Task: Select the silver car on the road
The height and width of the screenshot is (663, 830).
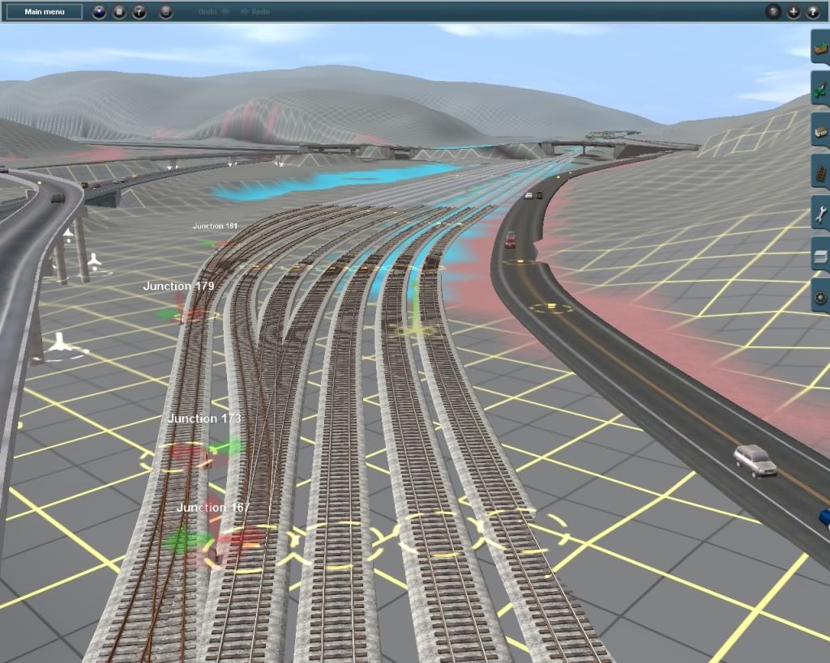Action: 755,460
